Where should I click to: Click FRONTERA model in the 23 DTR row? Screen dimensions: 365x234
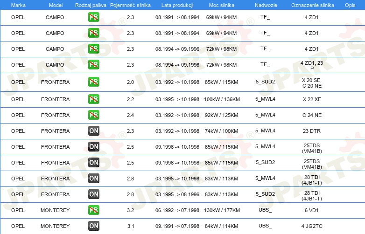(55, 131)
